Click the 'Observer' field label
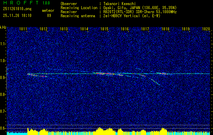 point(69,4)
